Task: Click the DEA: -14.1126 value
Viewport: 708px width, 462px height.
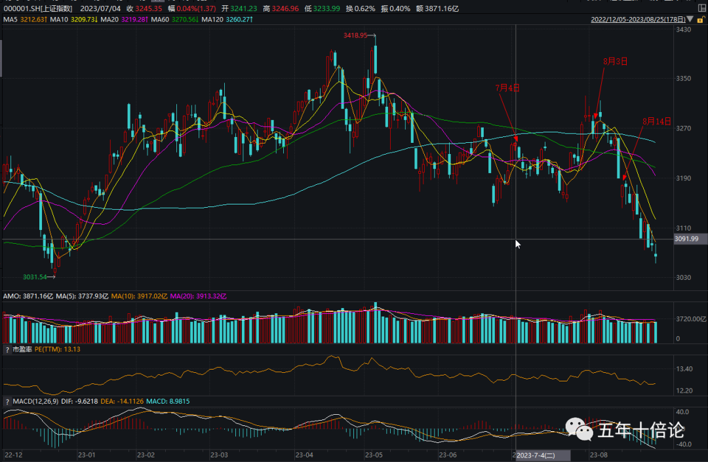Action: (122, 402)
